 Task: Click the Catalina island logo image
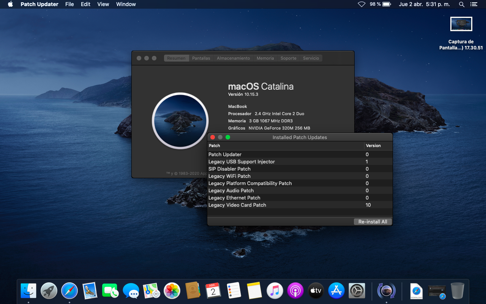(x=180, y=121)
